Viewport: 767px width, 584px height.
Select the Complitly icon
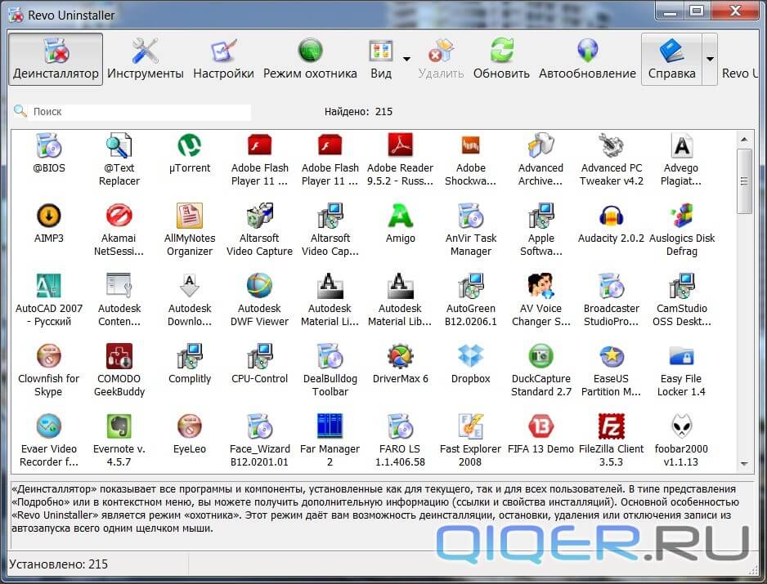pos(190,356)
